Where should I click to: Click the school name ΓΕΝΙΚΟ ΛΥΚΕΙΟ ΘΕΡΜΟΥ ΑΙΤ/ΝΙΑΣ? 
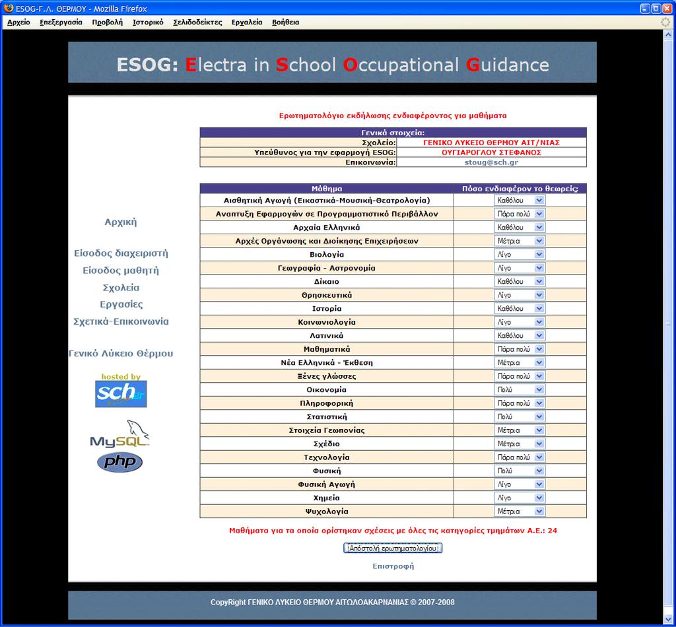(x=491, y=143)
